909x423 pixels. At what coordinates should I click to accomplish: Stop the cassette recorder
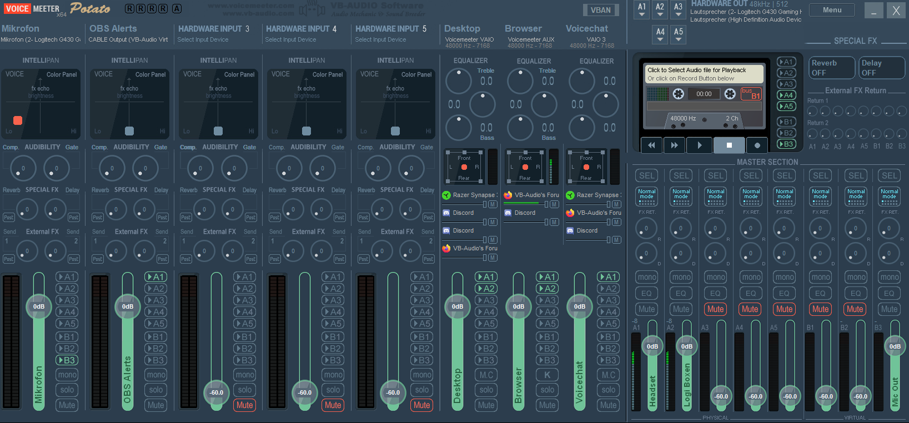tap(729, 145)
